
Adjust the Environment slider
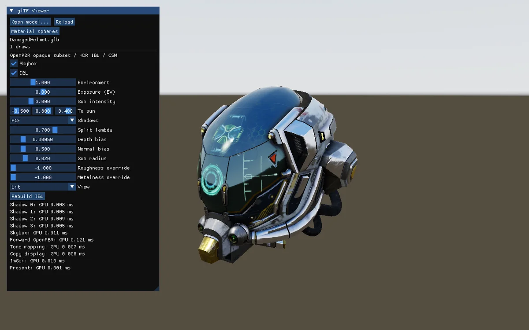pyautogui.click(x=43, y=83)
